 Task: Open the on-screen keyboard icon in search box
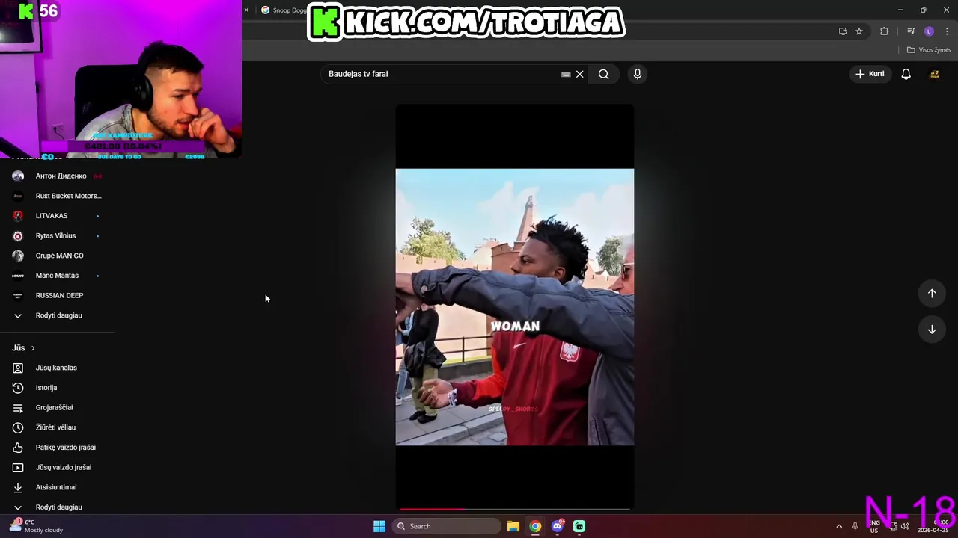[566, 74]
